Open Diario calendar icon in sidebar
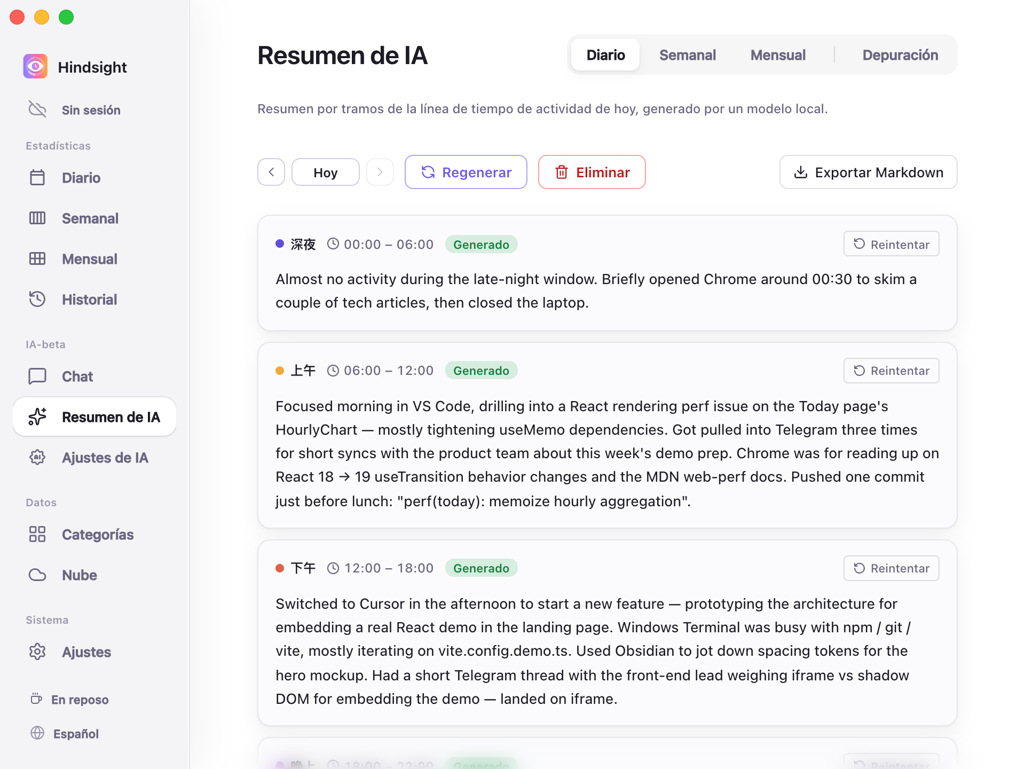Image resolution: width=1025 pixels, height=769 pixels. tap(37, 177)
